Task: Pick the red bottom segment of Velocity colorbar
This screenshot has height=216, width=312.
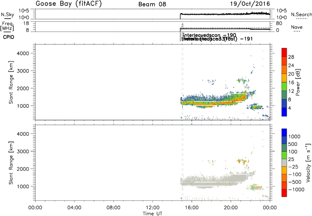Action: pyautogui.click(x=284, y=193)
